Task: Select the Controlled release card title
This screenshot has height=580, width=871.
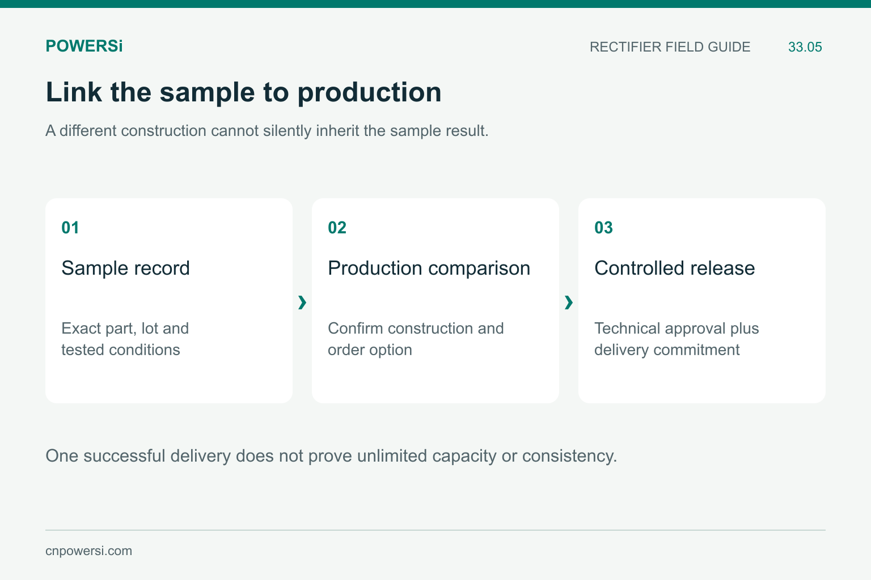Action: point(674,268)
